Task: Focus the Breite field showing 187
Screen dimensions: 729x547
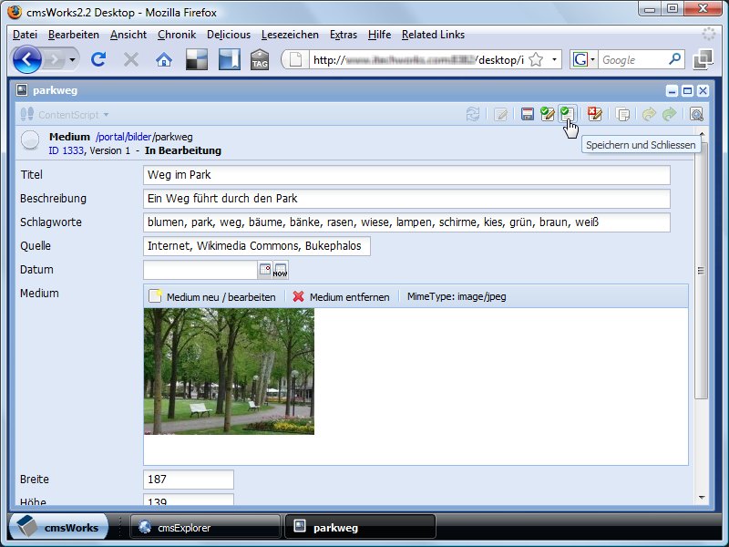Action: pos(189,480)
